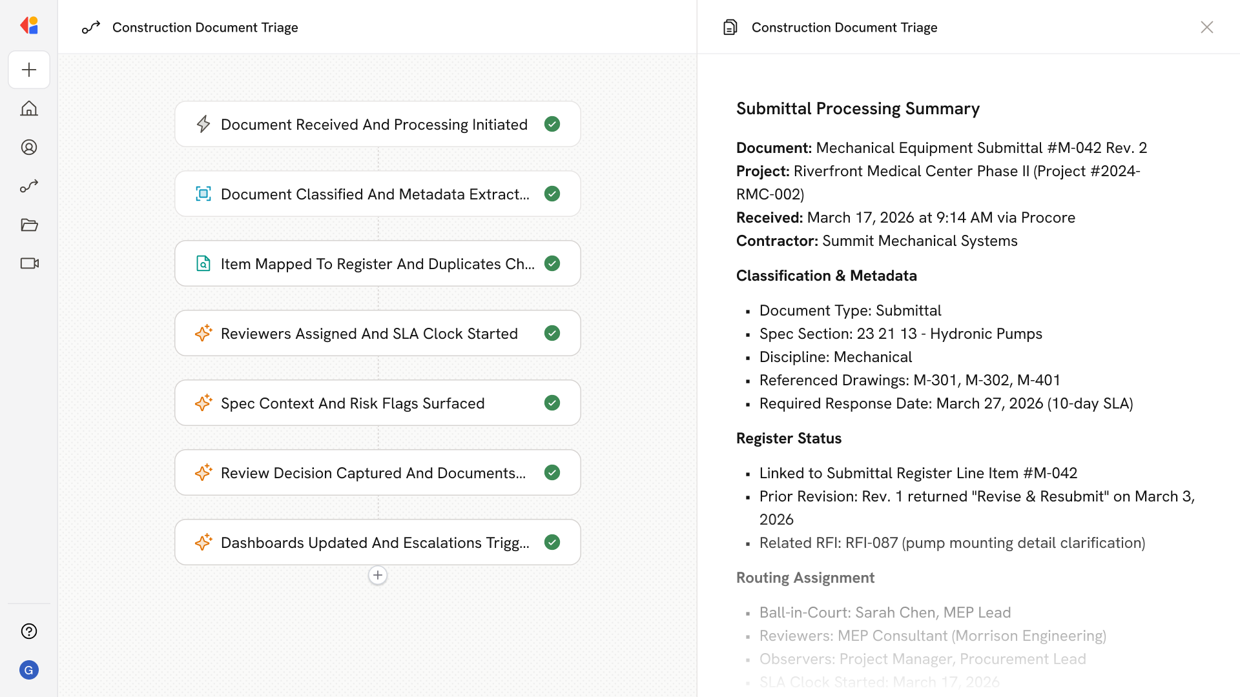Open the Home icon in sidebar
1240x697 pixels.
point(29,108)
